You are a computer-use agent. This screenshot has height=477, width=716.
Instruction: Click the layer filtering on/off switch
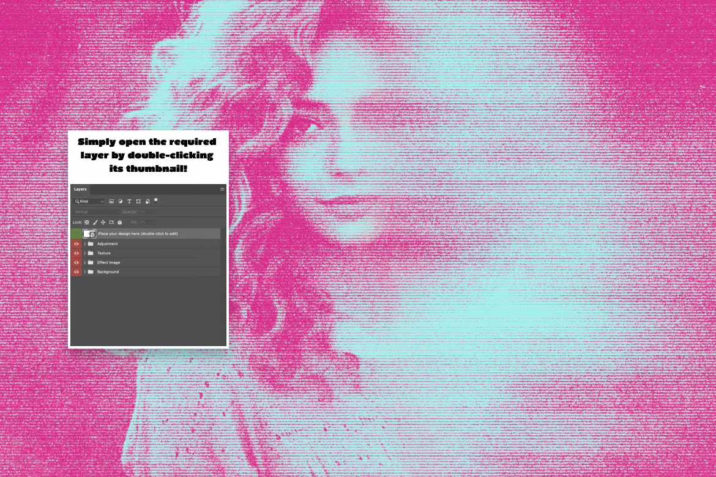155,200
